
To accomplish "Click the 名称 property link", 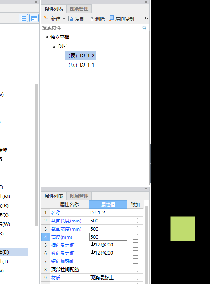I will point(56,213).
